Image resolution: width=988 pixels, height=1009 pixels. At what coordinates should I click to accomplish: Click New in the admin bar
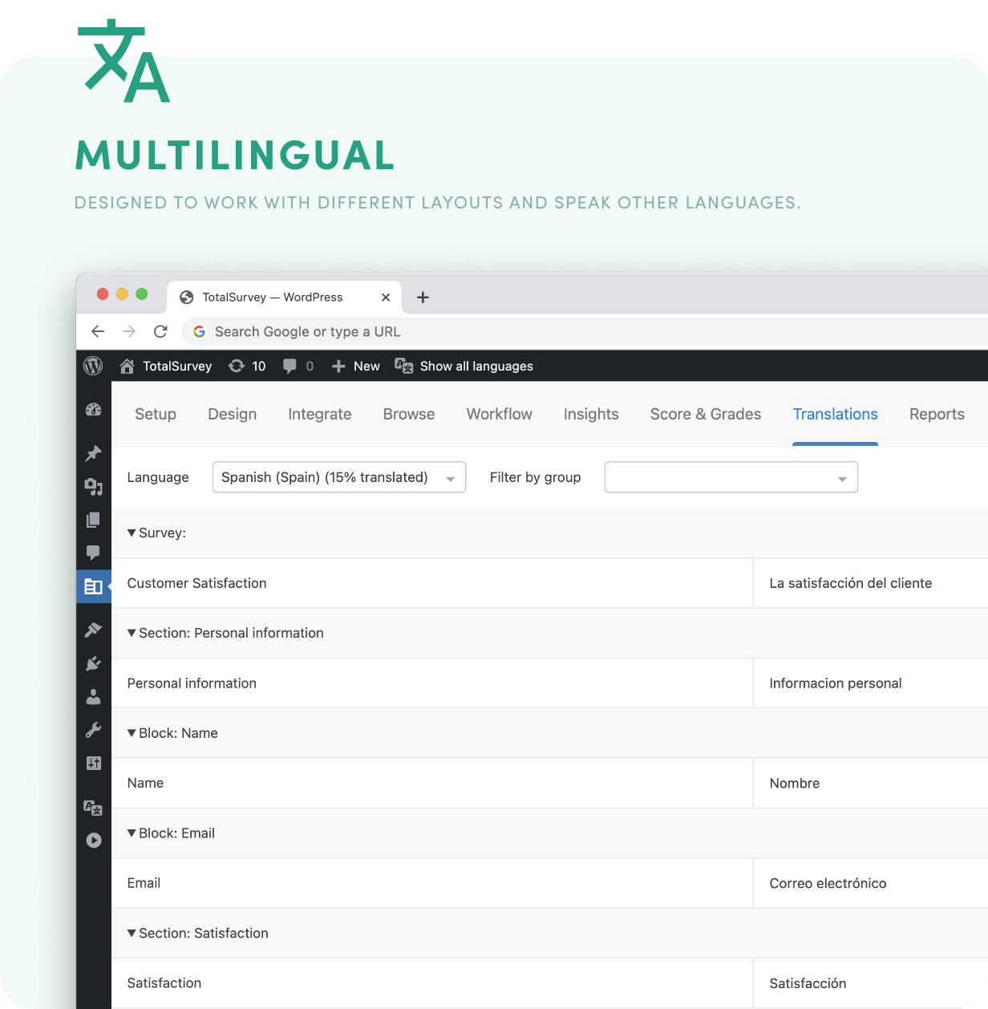(x=356, y=366)
